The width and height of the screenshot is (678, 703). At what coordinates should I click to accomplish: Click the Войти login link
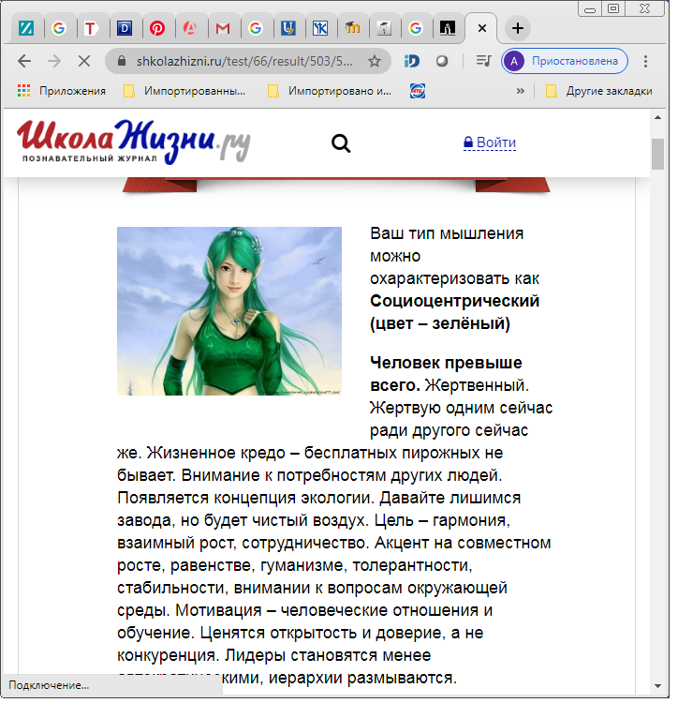490,142
